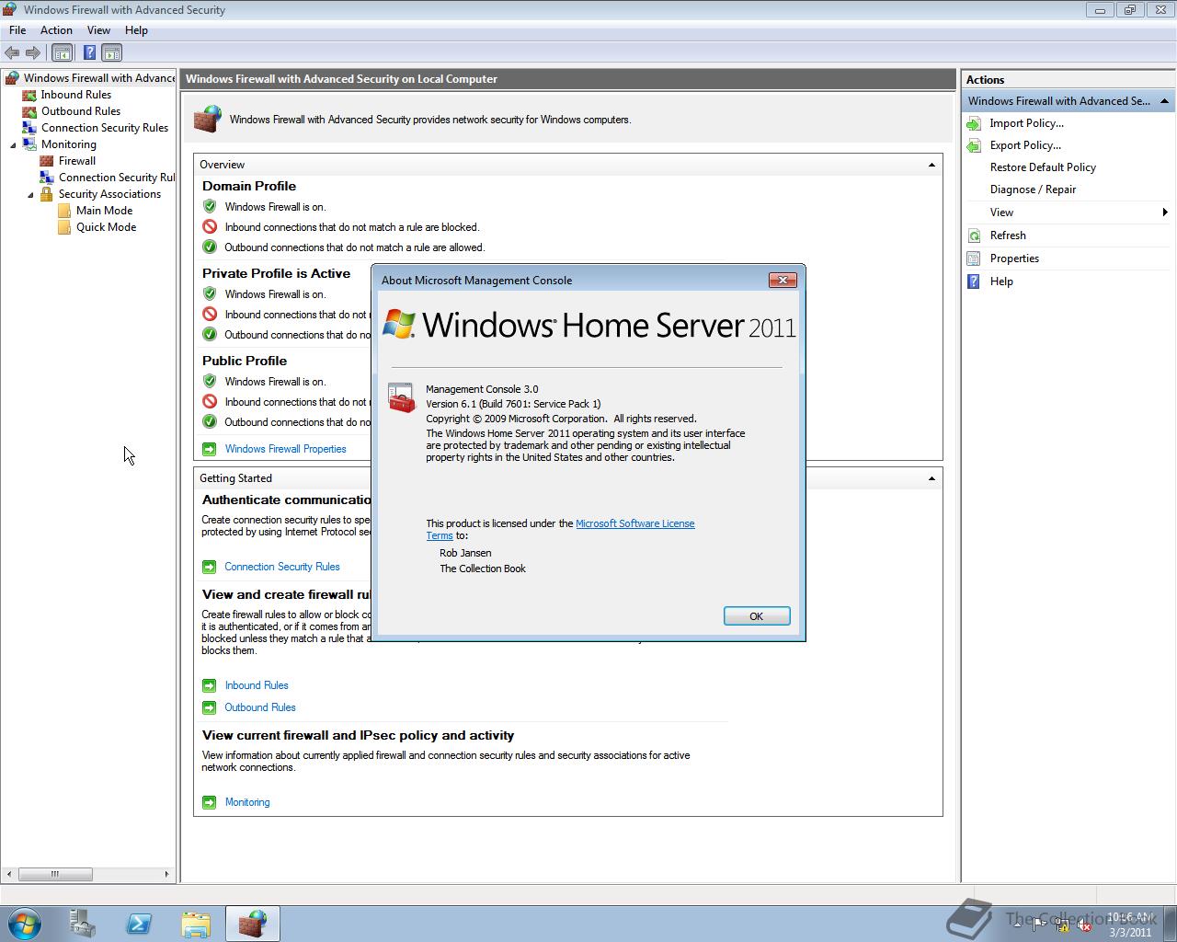Collapse Security Associations tree node

30,194
